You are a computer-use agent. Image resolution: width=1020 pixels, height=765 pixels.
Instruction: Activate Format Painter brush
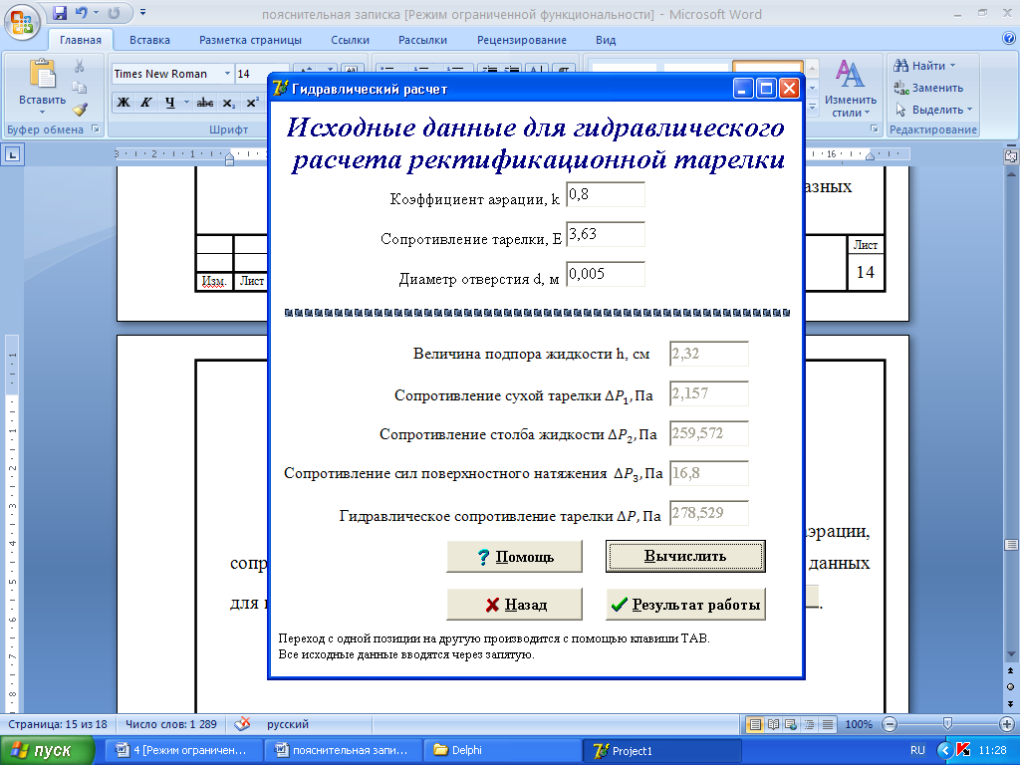80,110
